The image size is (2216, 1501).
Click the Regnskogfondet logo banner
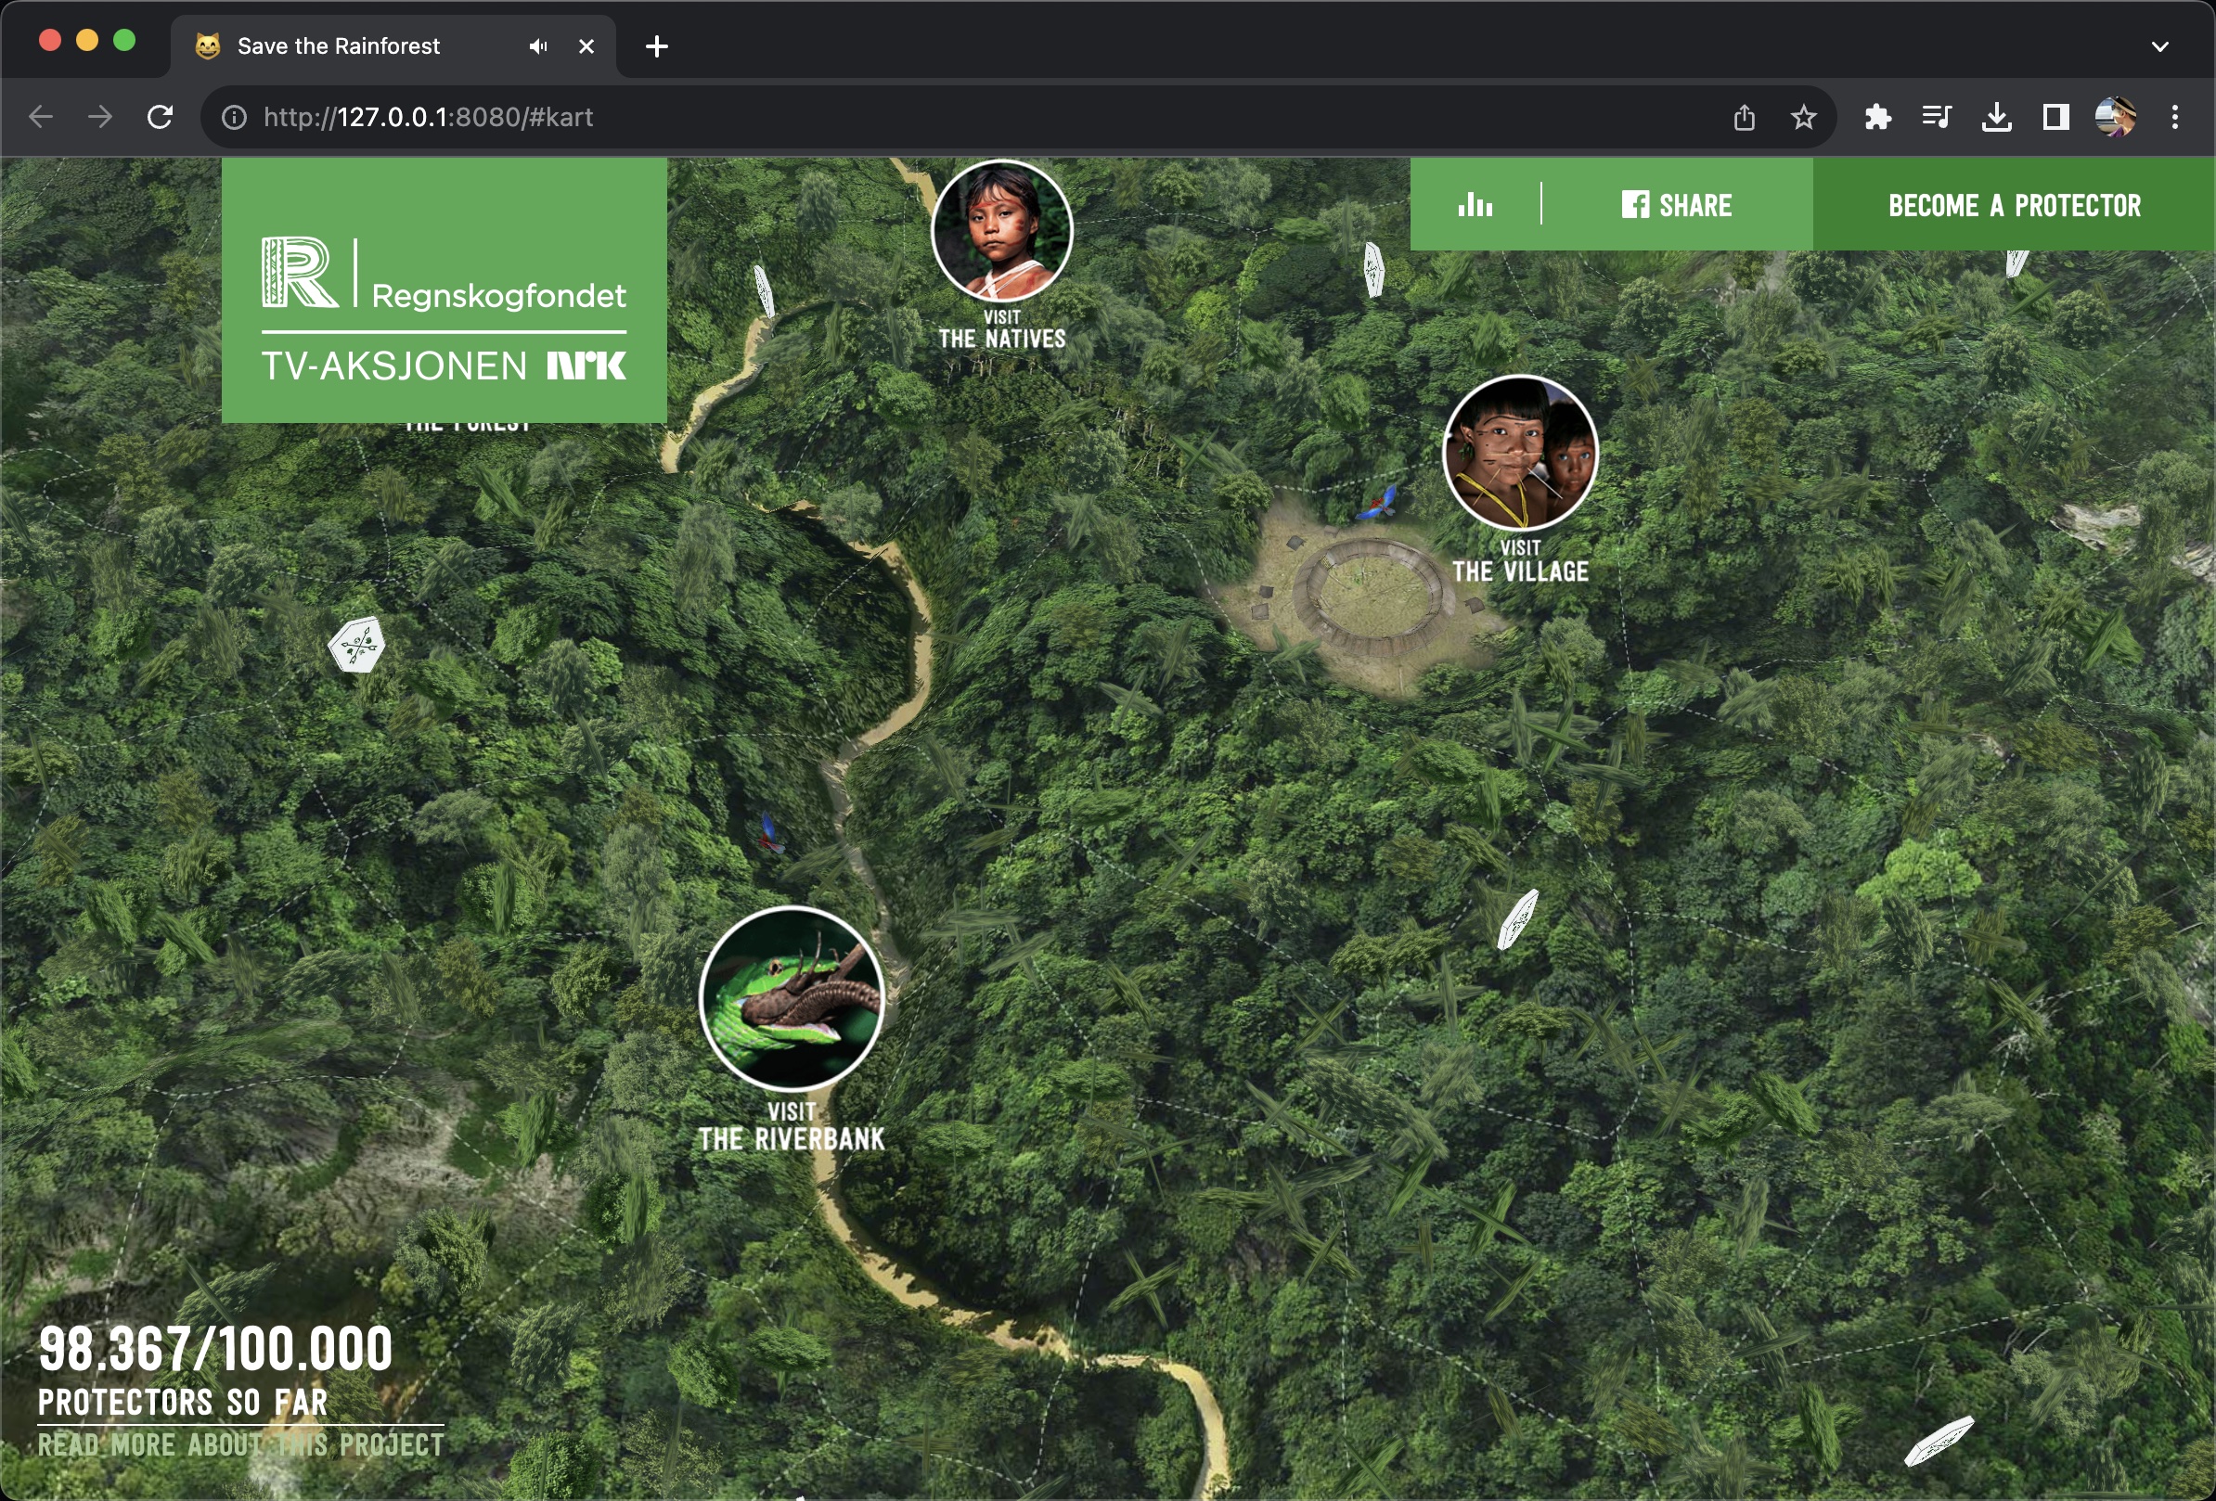pyautogui.click(x=444, y=290)
